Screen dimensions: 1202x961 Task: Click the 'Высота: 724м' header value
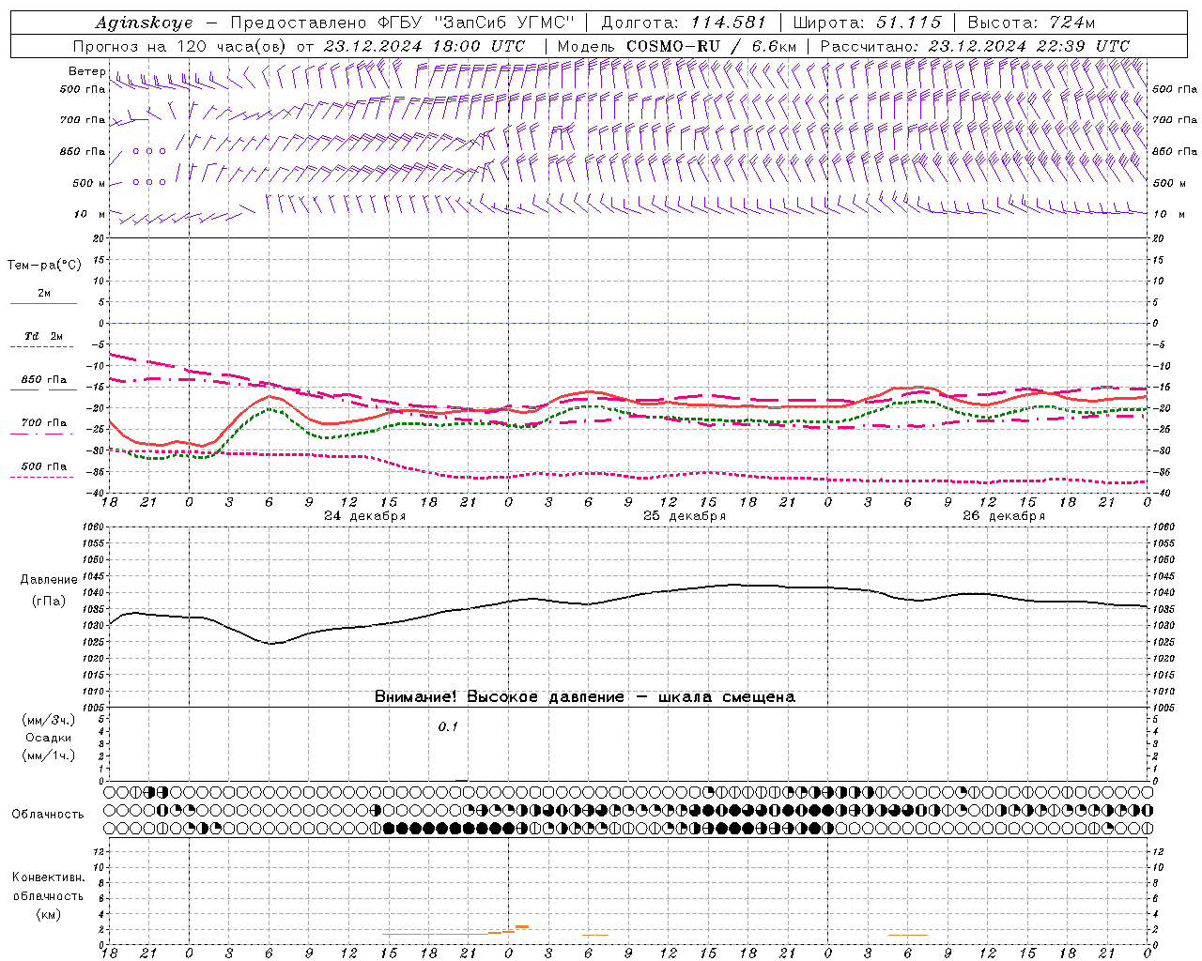(1031, 23)
